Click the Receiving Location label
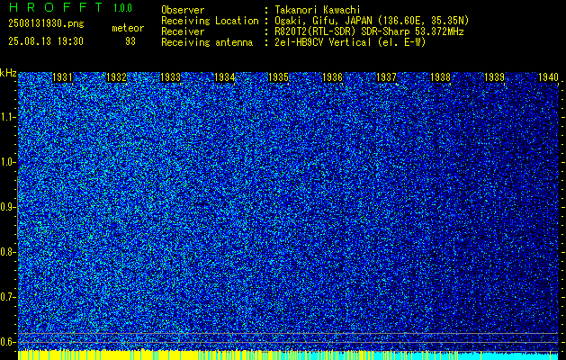The height and width of the screenshot is (360, 566). pyautogui.click(x=210, y=21)
